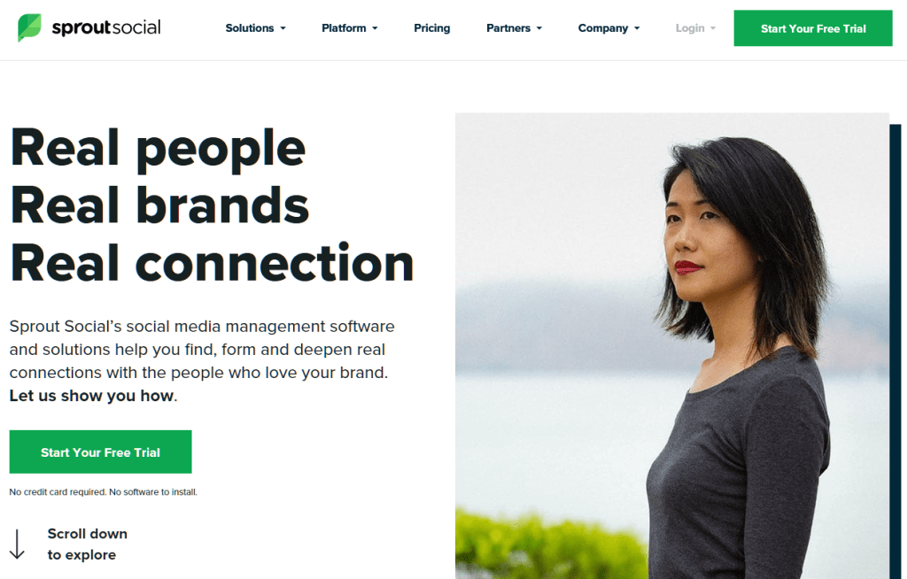Click hero Start Your Free Trial button

[101, 452]
